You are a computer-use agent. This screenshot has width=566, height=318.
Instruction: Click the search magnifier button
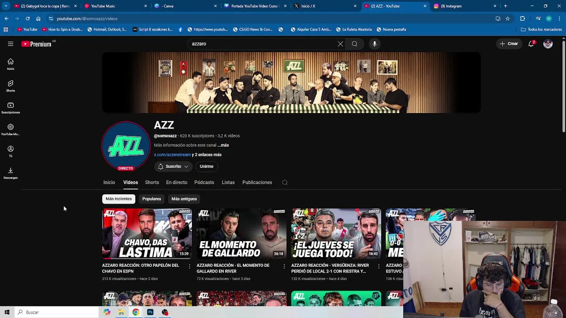[x=355, y=44]
